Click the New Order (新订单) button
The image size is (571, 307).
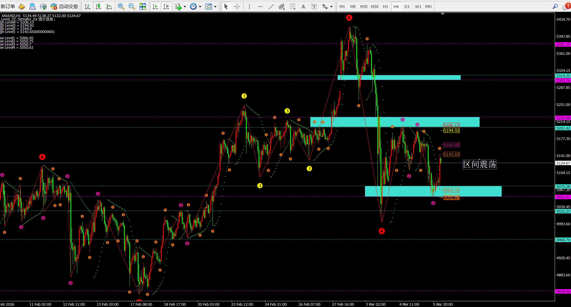(8, 7)
